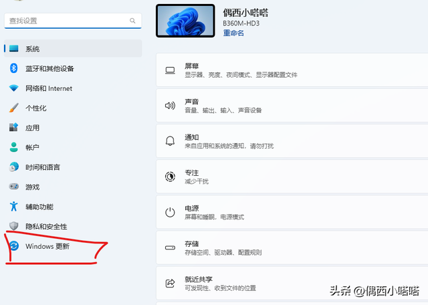Open 蓝牙和其他设备 settings

[49, 68]
